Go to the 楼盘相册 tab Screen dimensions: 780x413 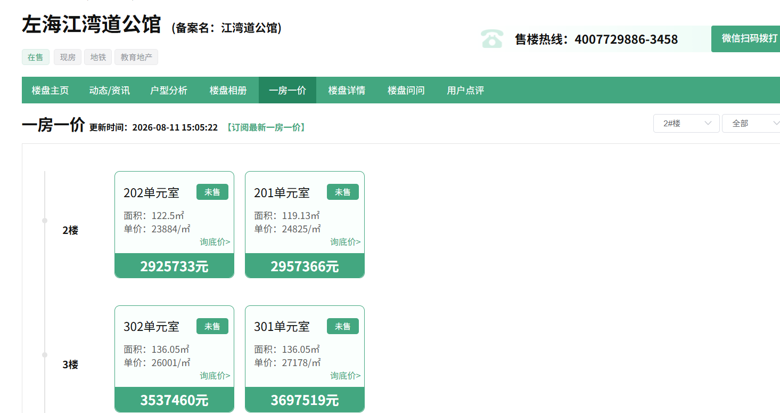pyautogui.click(x=228, y=90)
